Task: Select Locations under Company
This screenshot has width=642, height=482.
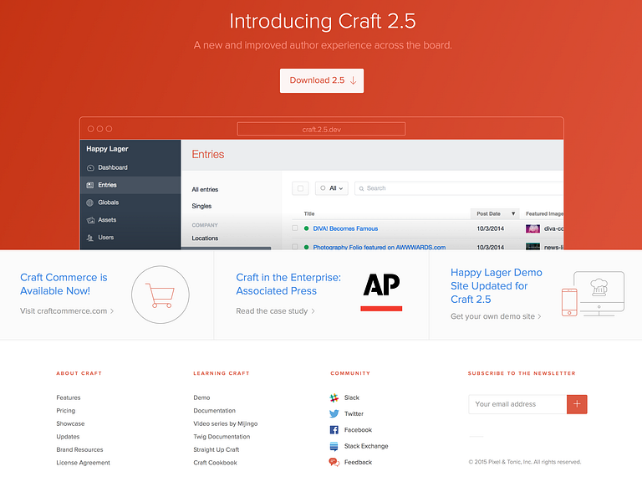Action: click(x=205, y=238)
